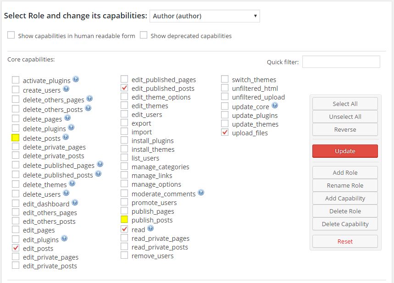Click the edit_others_pages label
The width and height of the screenshot is (394, 283).
(x=50, y=213)
